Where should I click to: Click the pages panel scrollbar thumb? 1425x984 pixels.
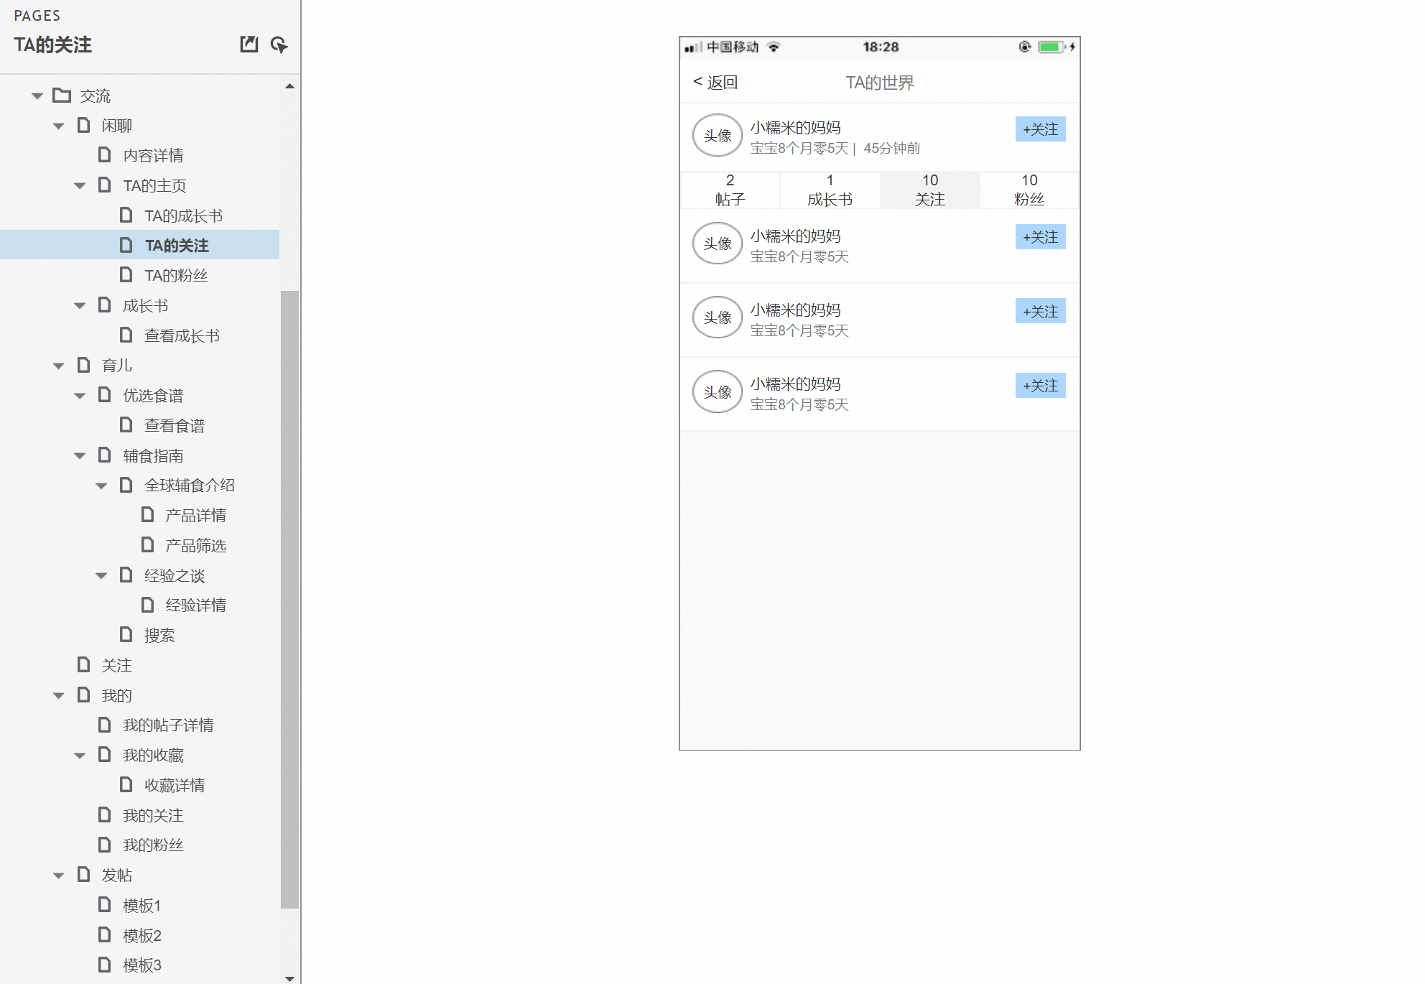pos(289,600)
